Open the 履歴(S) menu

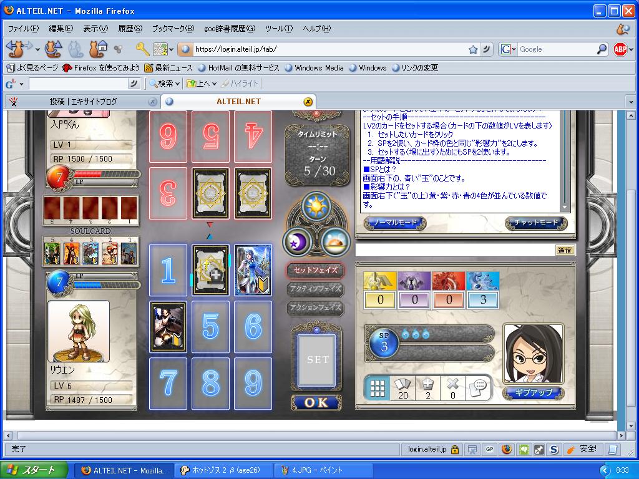(130, 29)
